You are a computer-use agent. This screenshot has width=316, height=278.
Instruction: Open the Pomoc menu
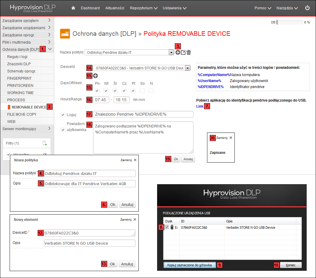pyautogui.click(x=263, y=8)
